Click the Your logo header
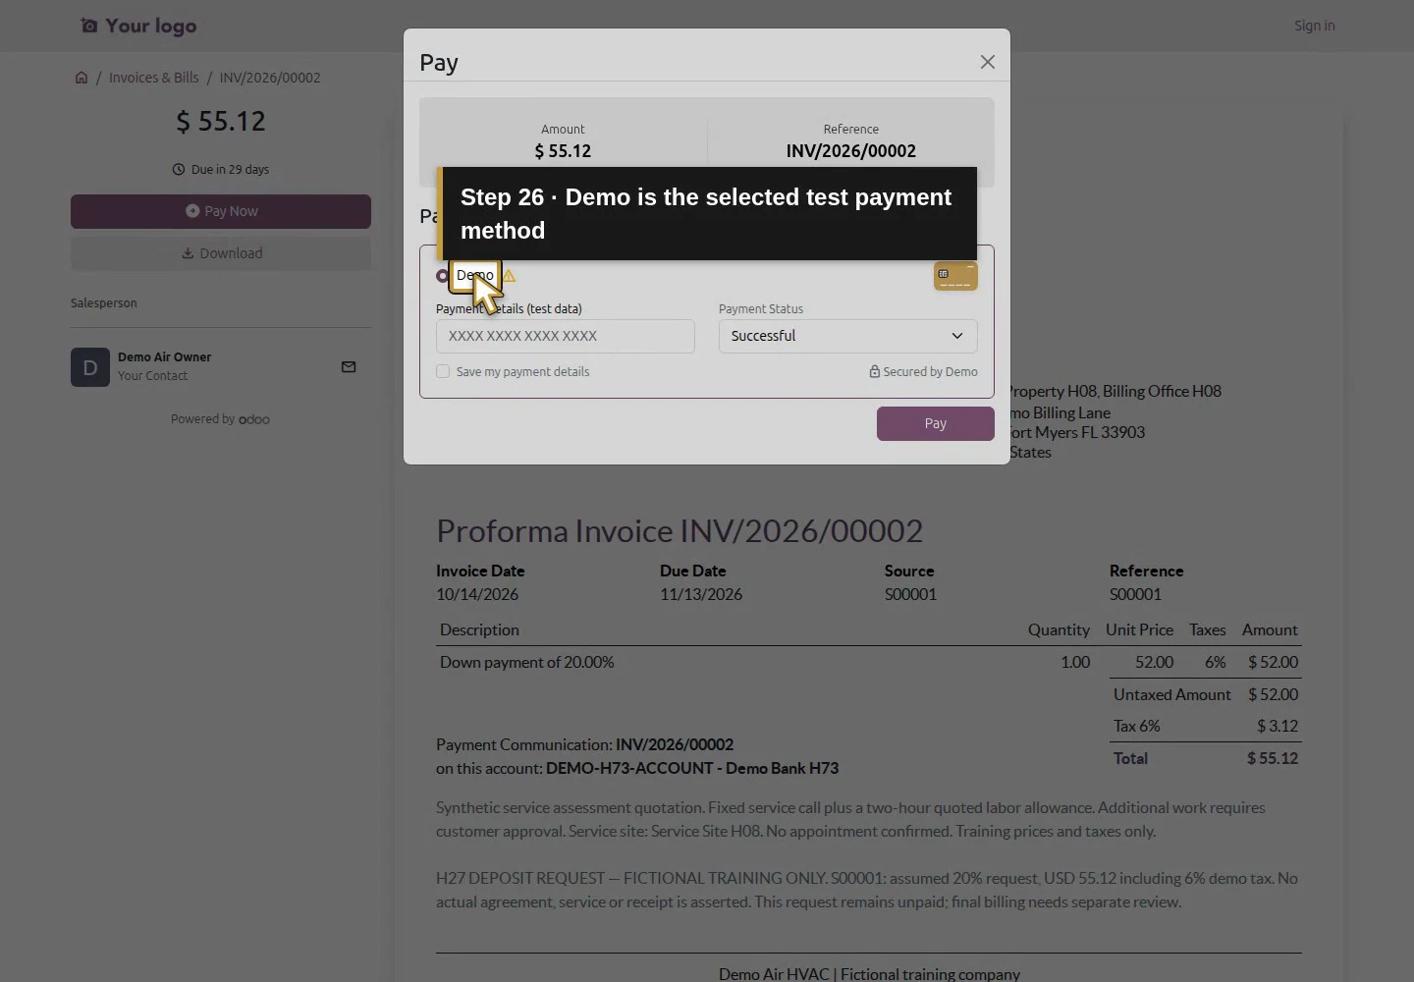 138,26
